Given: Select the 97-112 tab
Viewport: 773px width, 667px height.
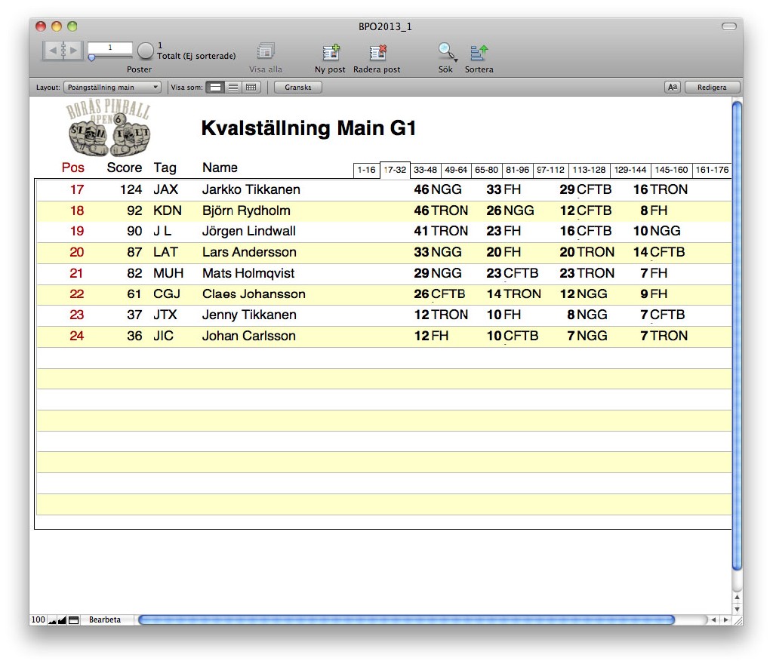Looking at the screenshot, I should pos(550,170).
